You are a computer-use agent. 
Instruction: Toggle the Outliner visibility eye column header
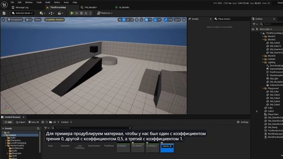(x=253, y=29)
